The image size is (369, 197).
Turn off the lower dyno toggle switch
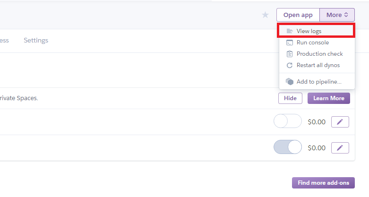(x=288, y=147)
